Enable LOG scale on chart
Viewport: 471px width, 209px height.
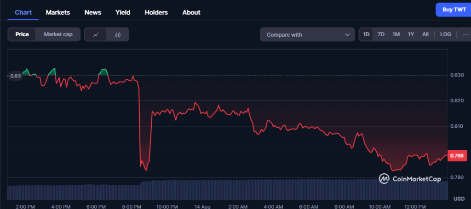[x=445, y=34]
